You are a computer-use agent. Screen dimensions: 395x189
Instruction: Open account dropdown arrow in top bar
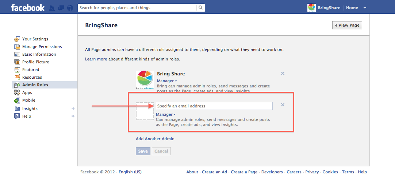tap(365, 8)
